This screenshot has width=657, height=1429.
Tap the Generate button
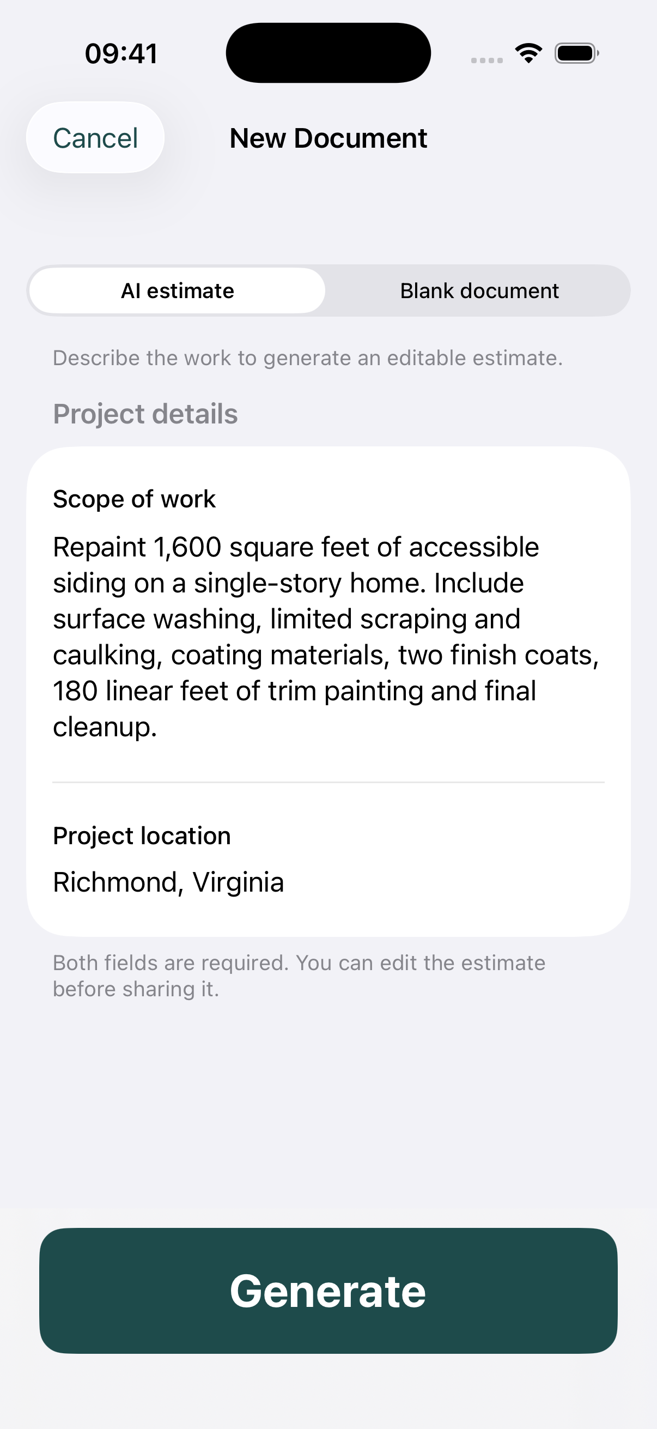click(x=328, y=1291)
